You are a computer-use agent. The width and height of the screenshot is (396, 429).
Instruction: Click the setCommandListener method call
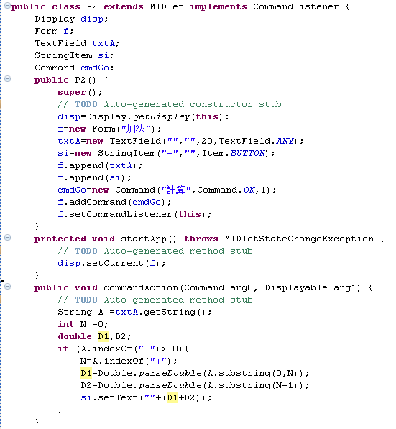point(121,214)
